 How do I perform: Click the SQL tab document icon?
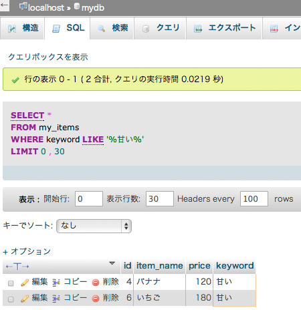coord(56,29)
